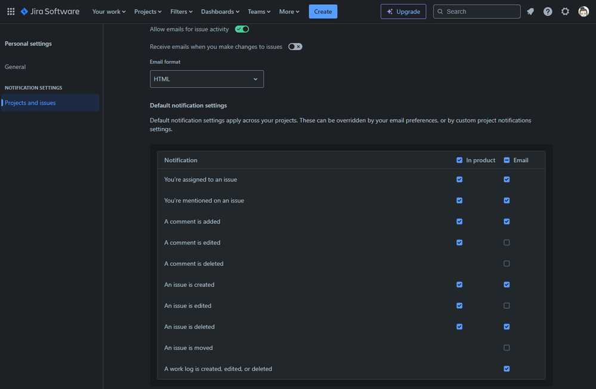596x389 pixels.
Task: Uncheck In product for mentioned on an issue
Action: (459, 200)
